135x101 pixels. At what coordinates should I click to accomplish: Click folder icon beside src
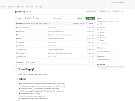tap(17, 35)
